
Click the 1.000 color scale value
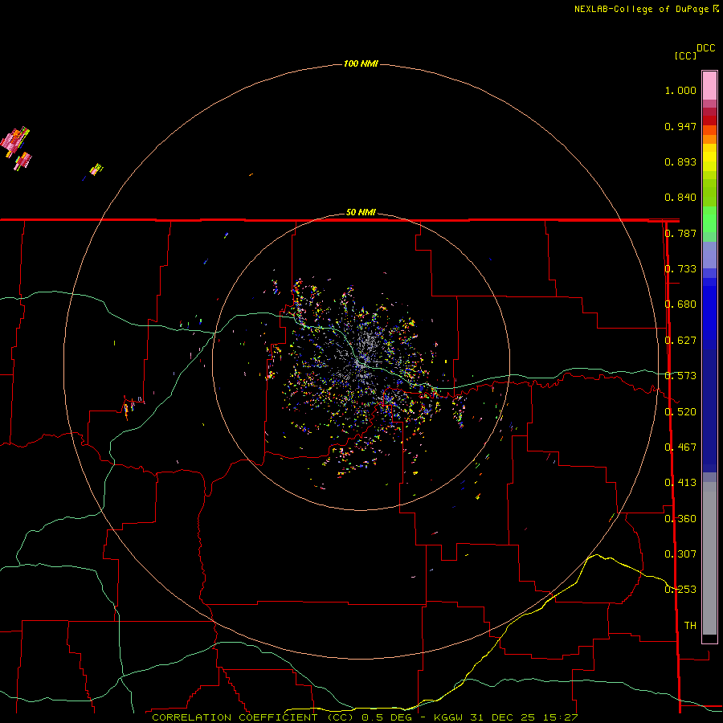pyautogui.click(x=680, y=90)
